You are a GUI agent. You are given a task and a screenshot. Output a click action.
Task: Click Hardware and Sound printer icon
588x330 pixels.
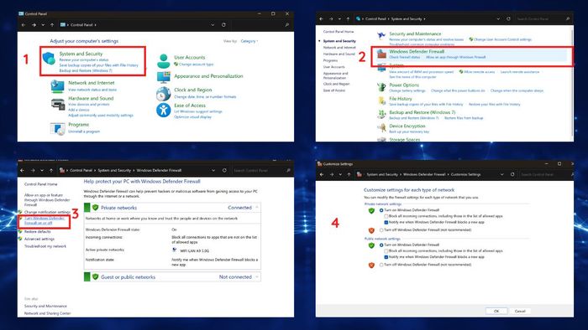(x=58, y=104)
